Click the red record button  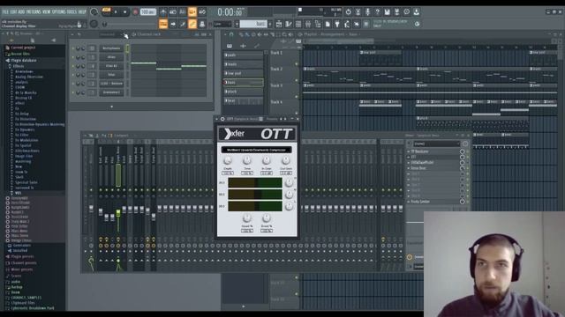[x=135, y=11]
